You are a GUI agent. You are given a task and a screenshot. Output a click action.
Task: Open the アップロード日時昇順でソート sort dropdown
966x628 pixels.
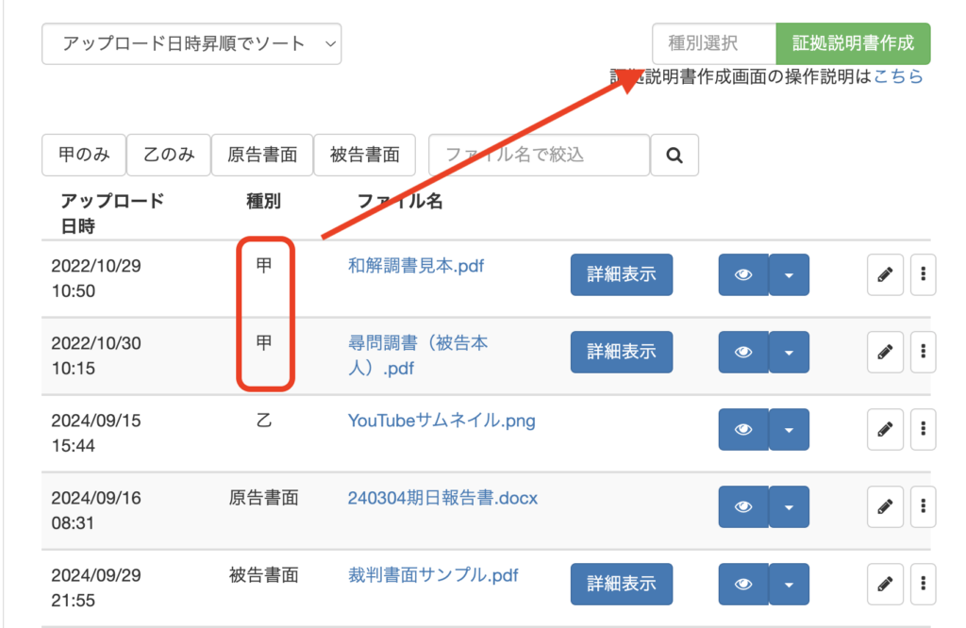192,43
